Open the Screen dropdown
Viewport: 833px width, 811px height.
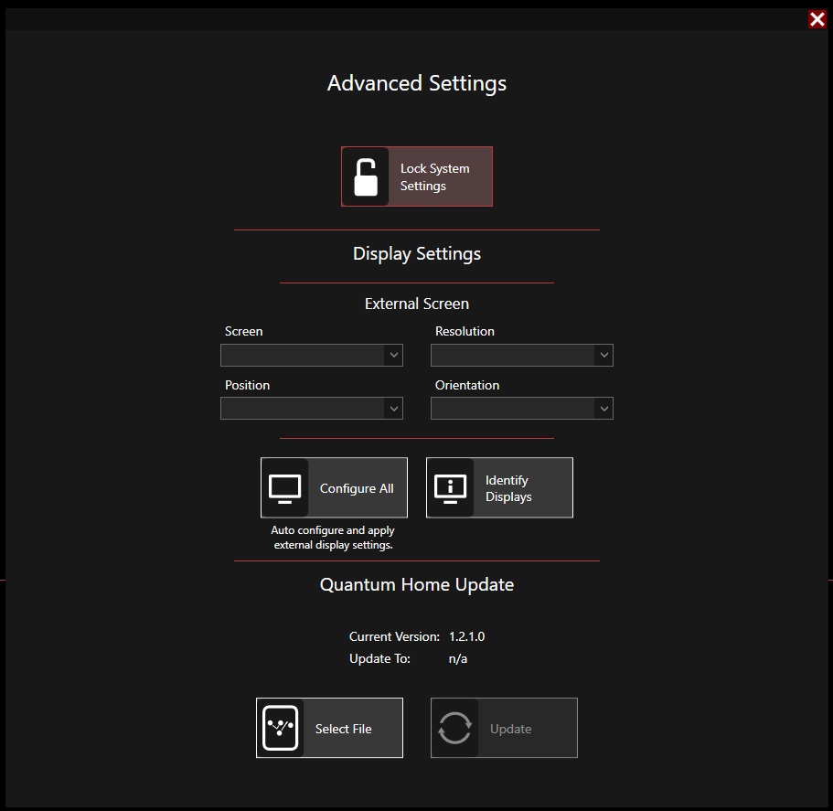(312, 356)
